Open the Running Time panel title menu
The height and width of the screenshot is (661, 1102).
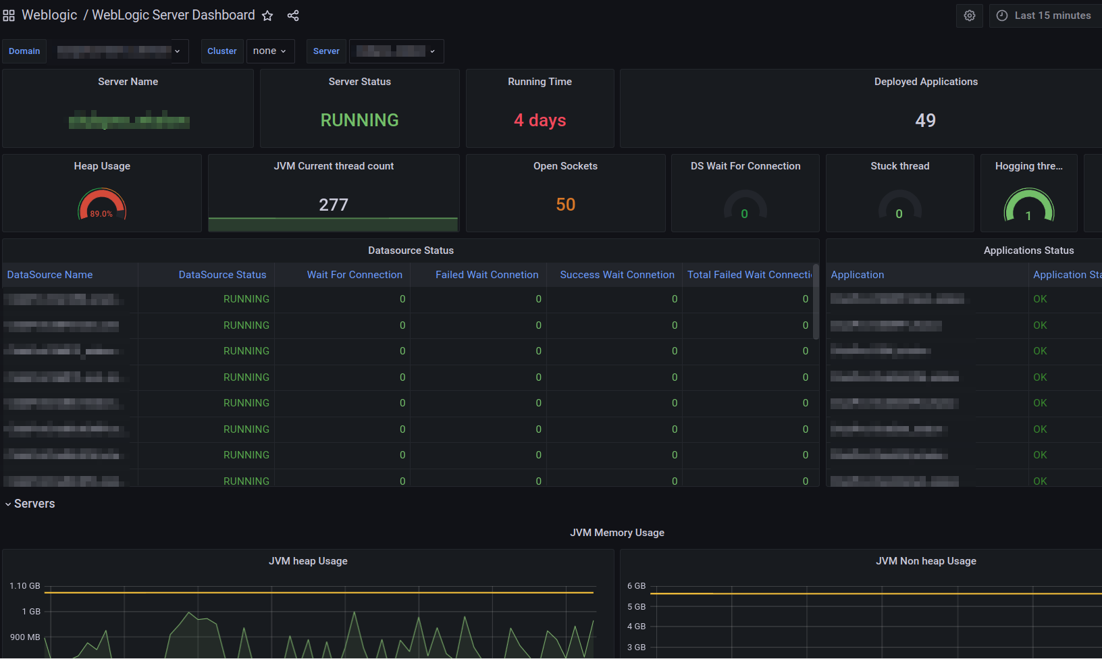(x=540, y=82)
